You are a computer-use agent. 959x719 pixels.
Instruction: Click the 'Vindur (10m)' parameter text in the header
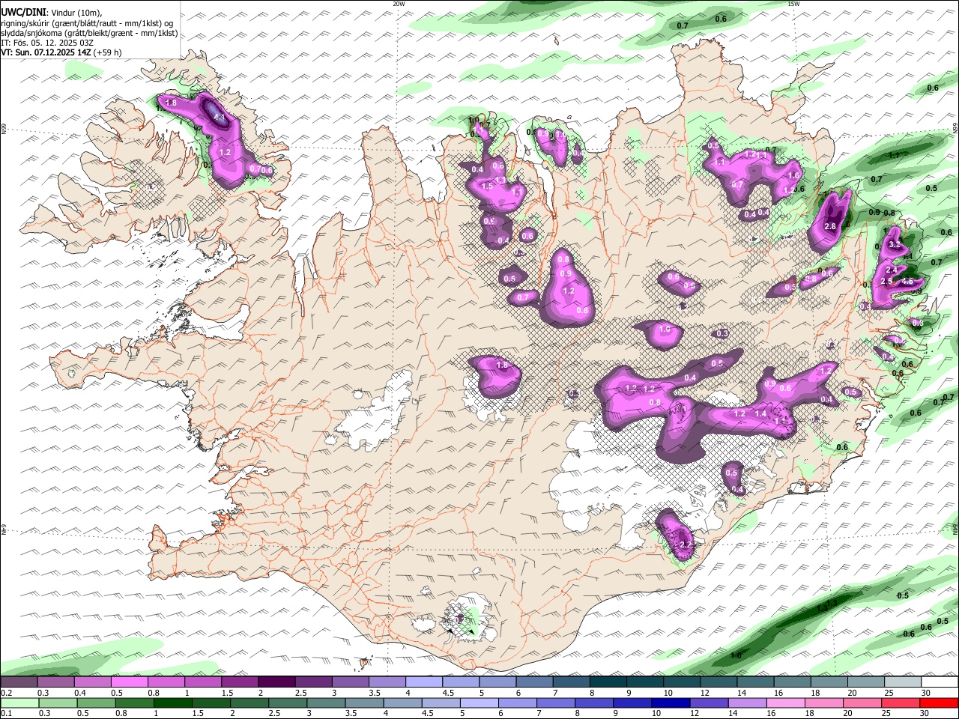77,13
